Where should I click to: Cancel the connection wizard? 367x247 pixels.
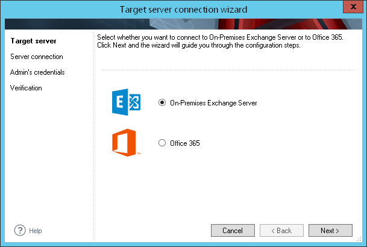233,230
